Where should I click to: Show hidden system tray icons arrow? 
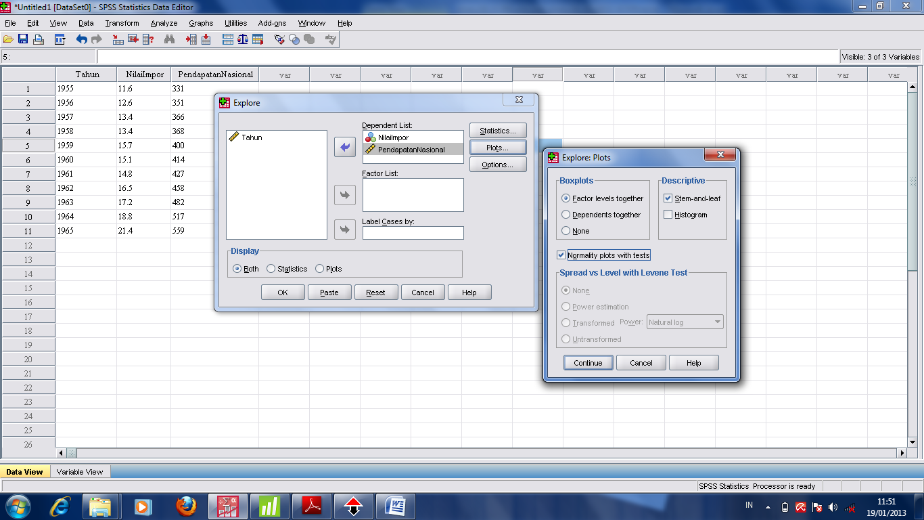pos(768,506)
